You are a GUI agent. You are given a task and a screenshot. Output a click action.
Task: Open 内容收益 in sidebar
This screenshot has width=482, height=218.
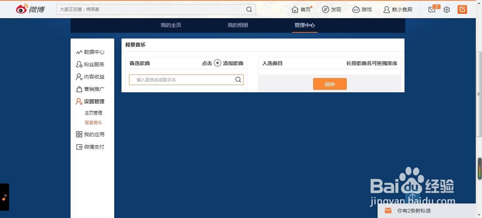click(91, 77)
